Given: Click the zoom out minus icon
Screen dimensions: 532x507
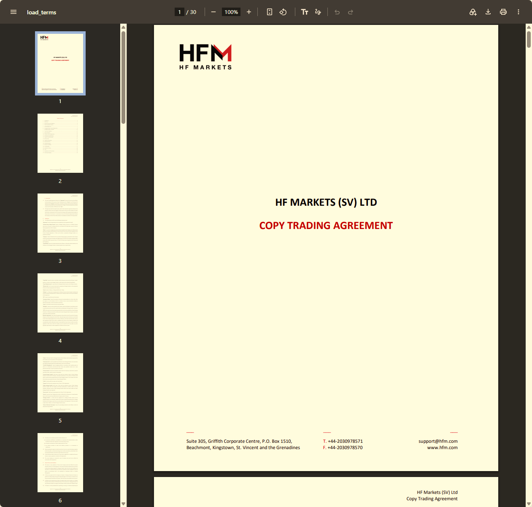Looking at the screenshot, I should (213, 12).
